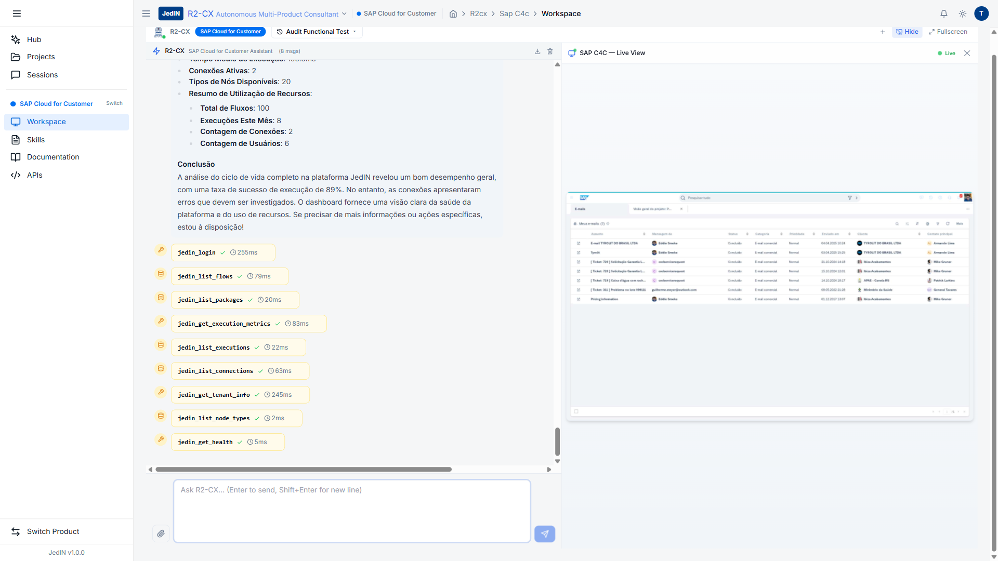Click the attach file paperclip icon

coord(161,533)
